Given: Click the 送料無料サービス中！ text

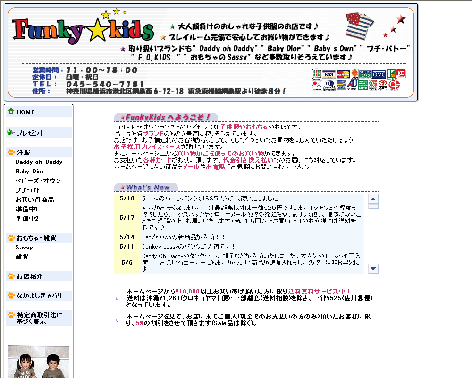Looking at the screenshot, I should tap(319, 291).
